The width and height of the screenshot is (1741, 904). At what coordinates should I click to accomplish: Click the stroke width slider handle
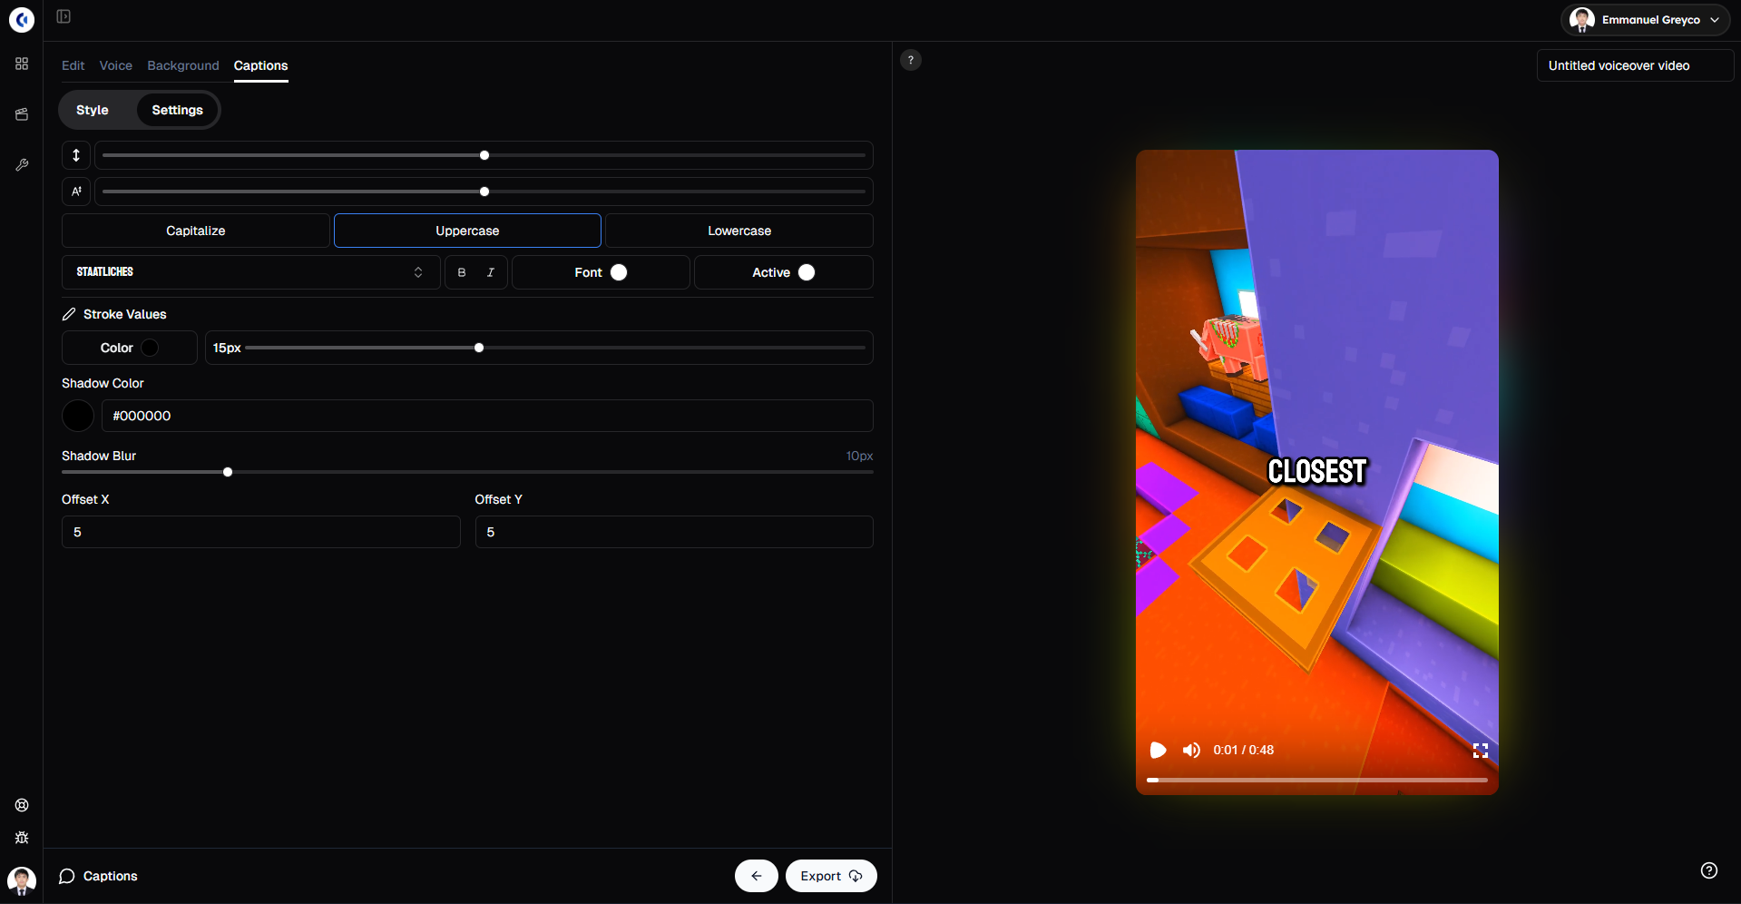479,348
